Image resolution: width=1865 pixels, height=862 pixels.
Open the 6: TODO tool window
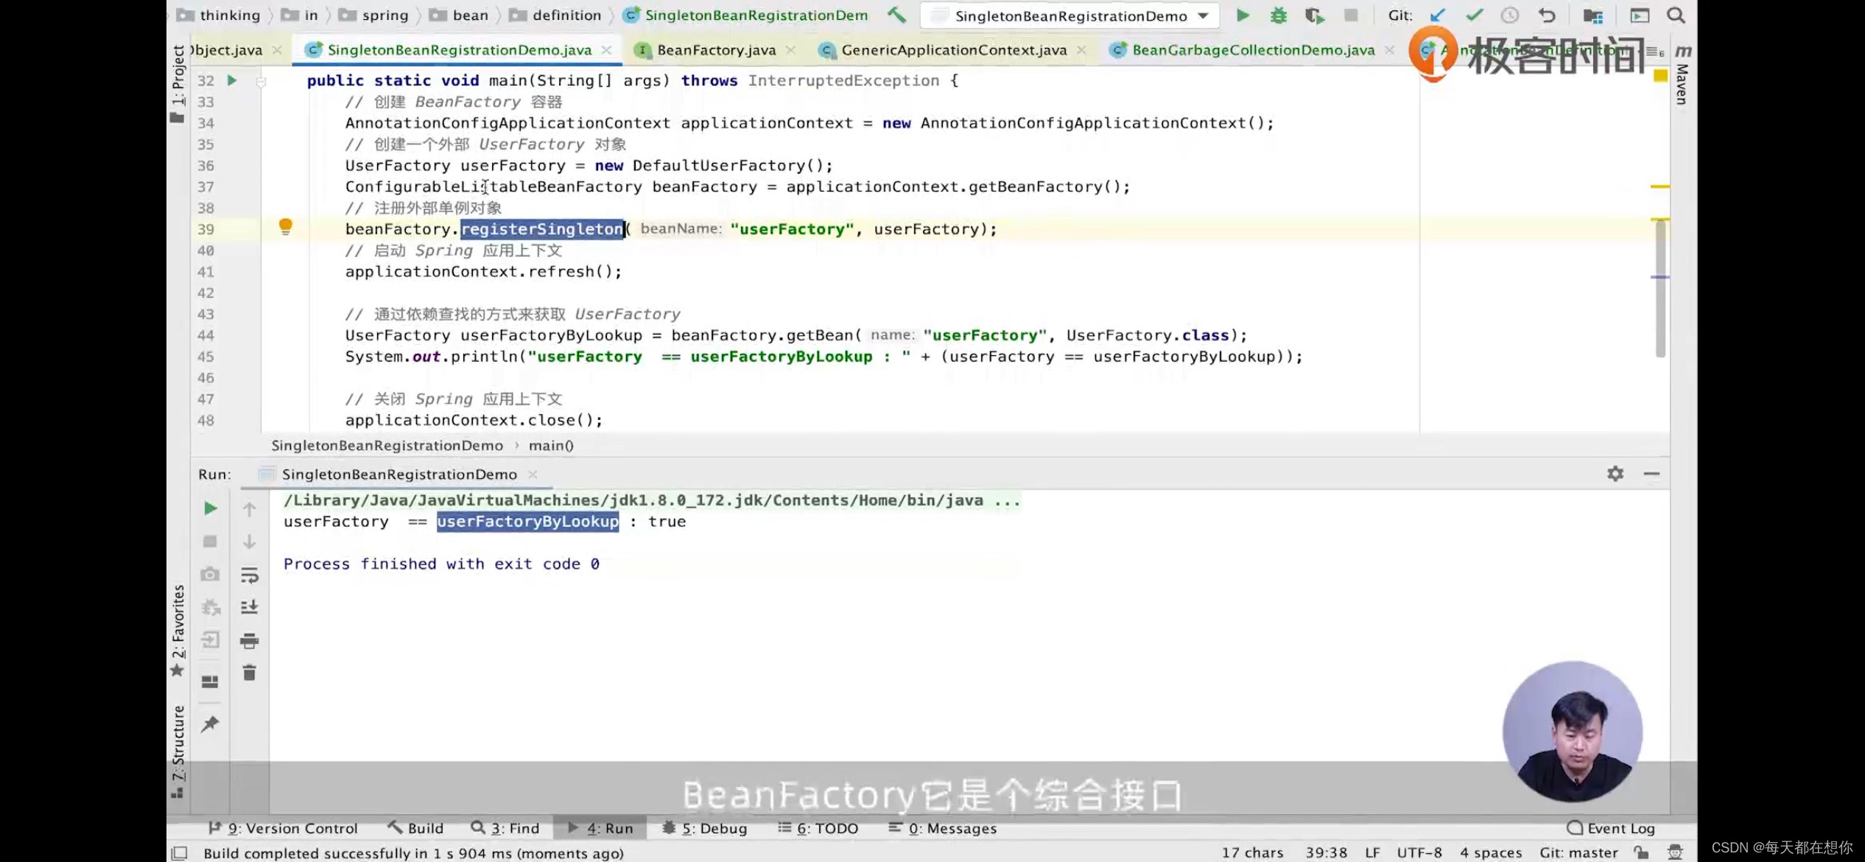(x=818, y=828)
